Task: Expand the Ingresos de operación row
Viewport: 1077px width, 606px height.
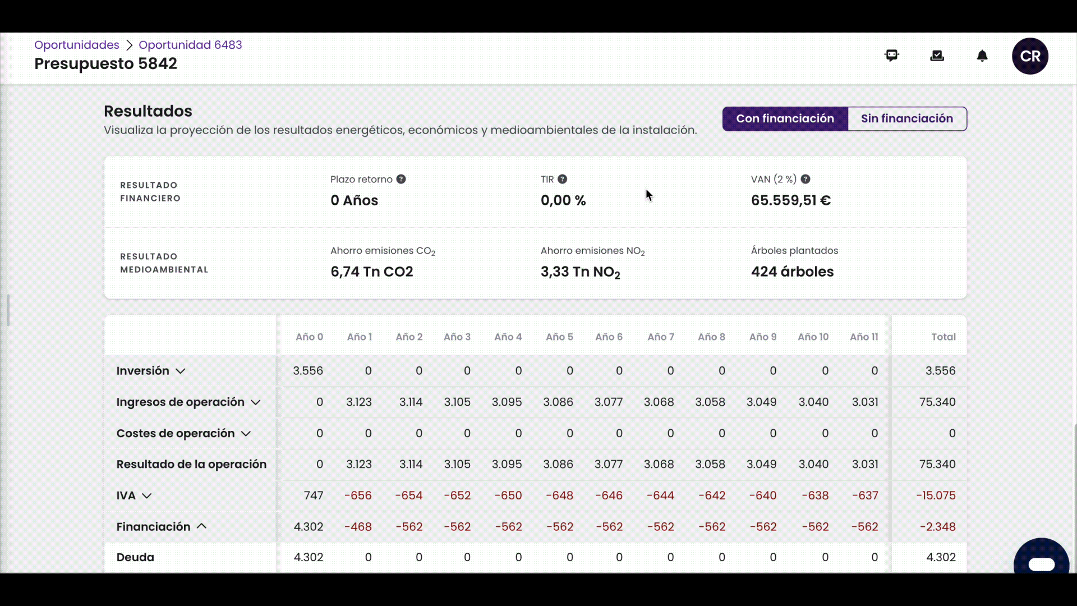Action: click(x=256, y=402)
